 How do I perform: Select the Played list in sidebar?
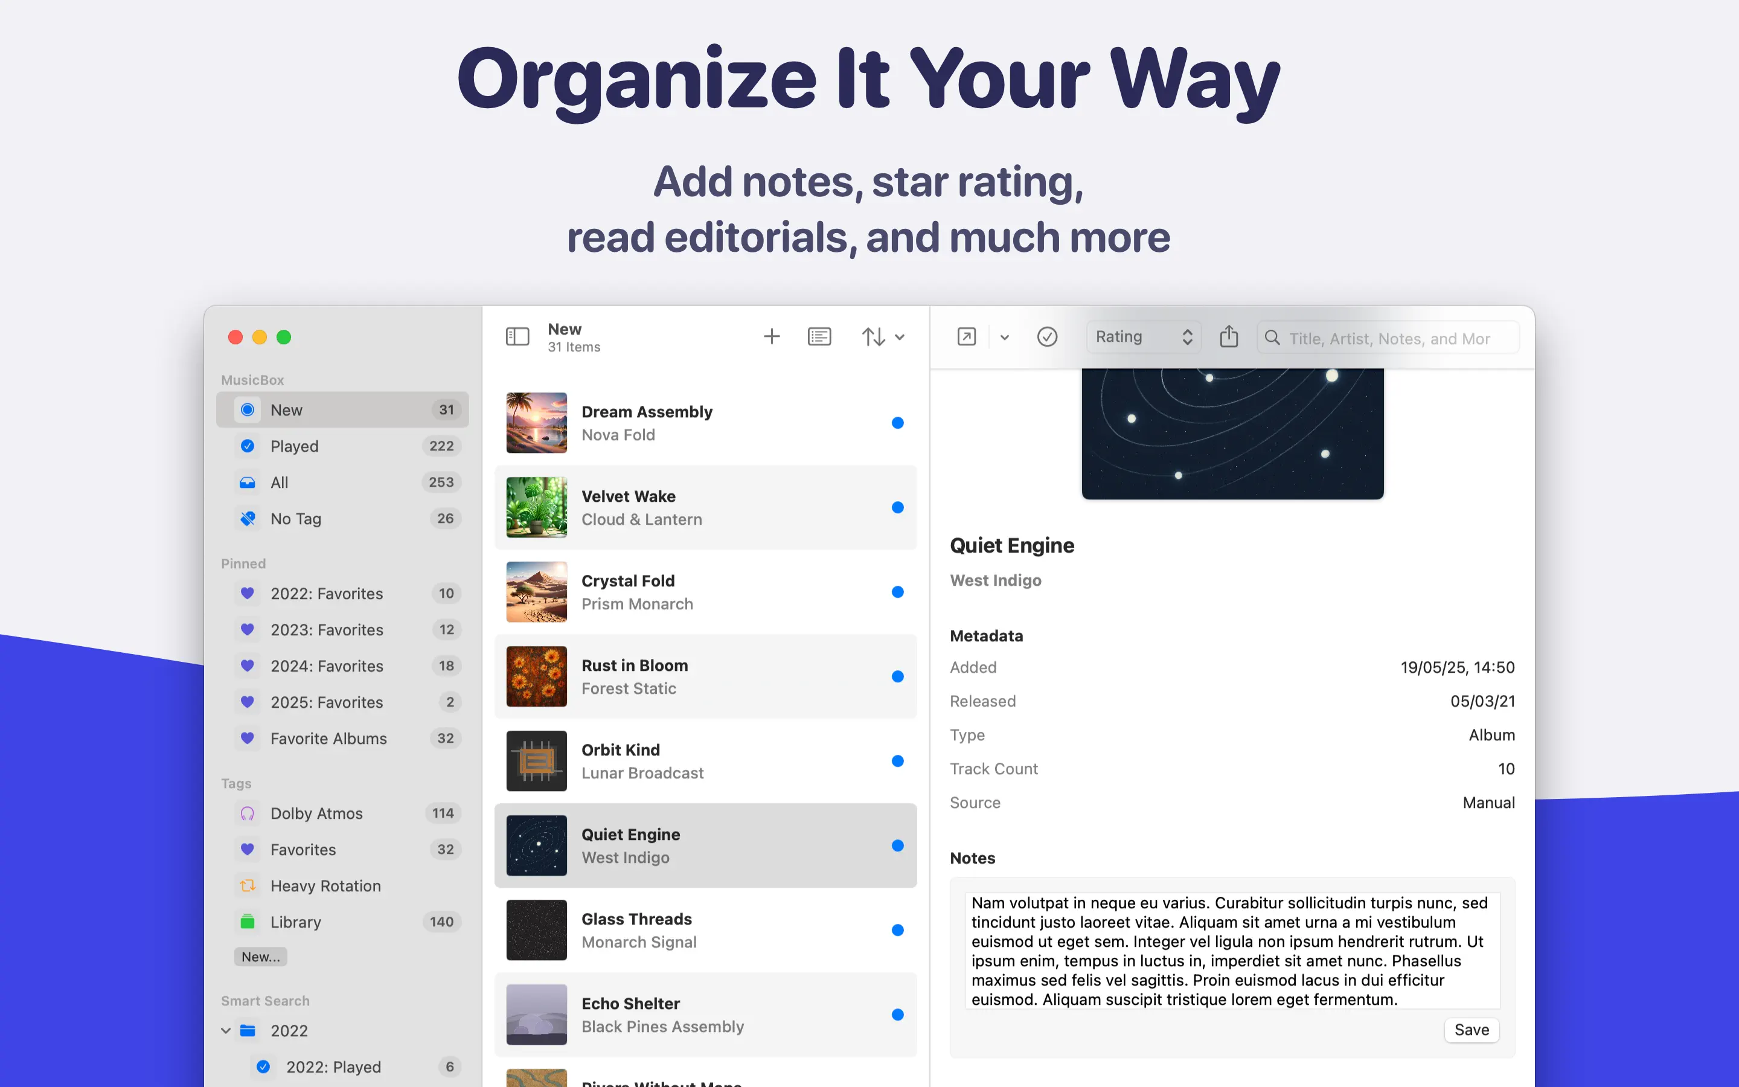pos(295,446)
